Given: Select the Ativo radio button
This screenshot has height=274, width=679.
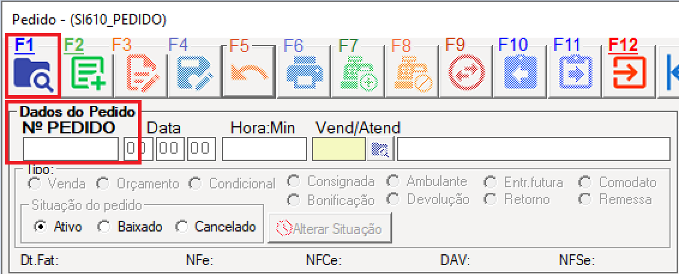Looking at the screenshot, I should click(x=41, y=227).
